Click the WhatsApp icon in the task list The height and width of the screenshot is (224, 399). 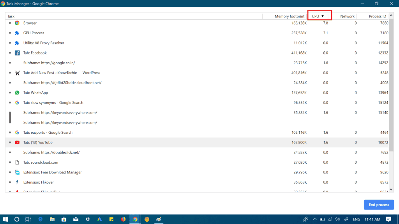click(x=17, y=93)
